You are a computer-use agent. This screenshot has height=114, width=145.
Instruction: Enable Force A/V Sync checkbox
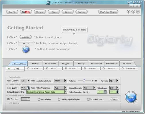88,99
